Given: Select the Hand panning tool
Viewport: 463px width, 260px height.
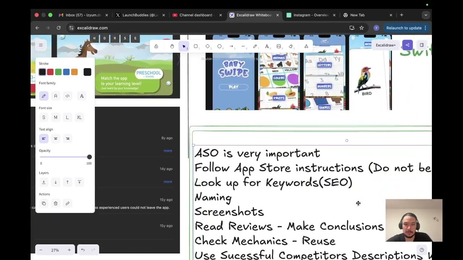Looking at the screenshot, I should [x=172, y=46].
